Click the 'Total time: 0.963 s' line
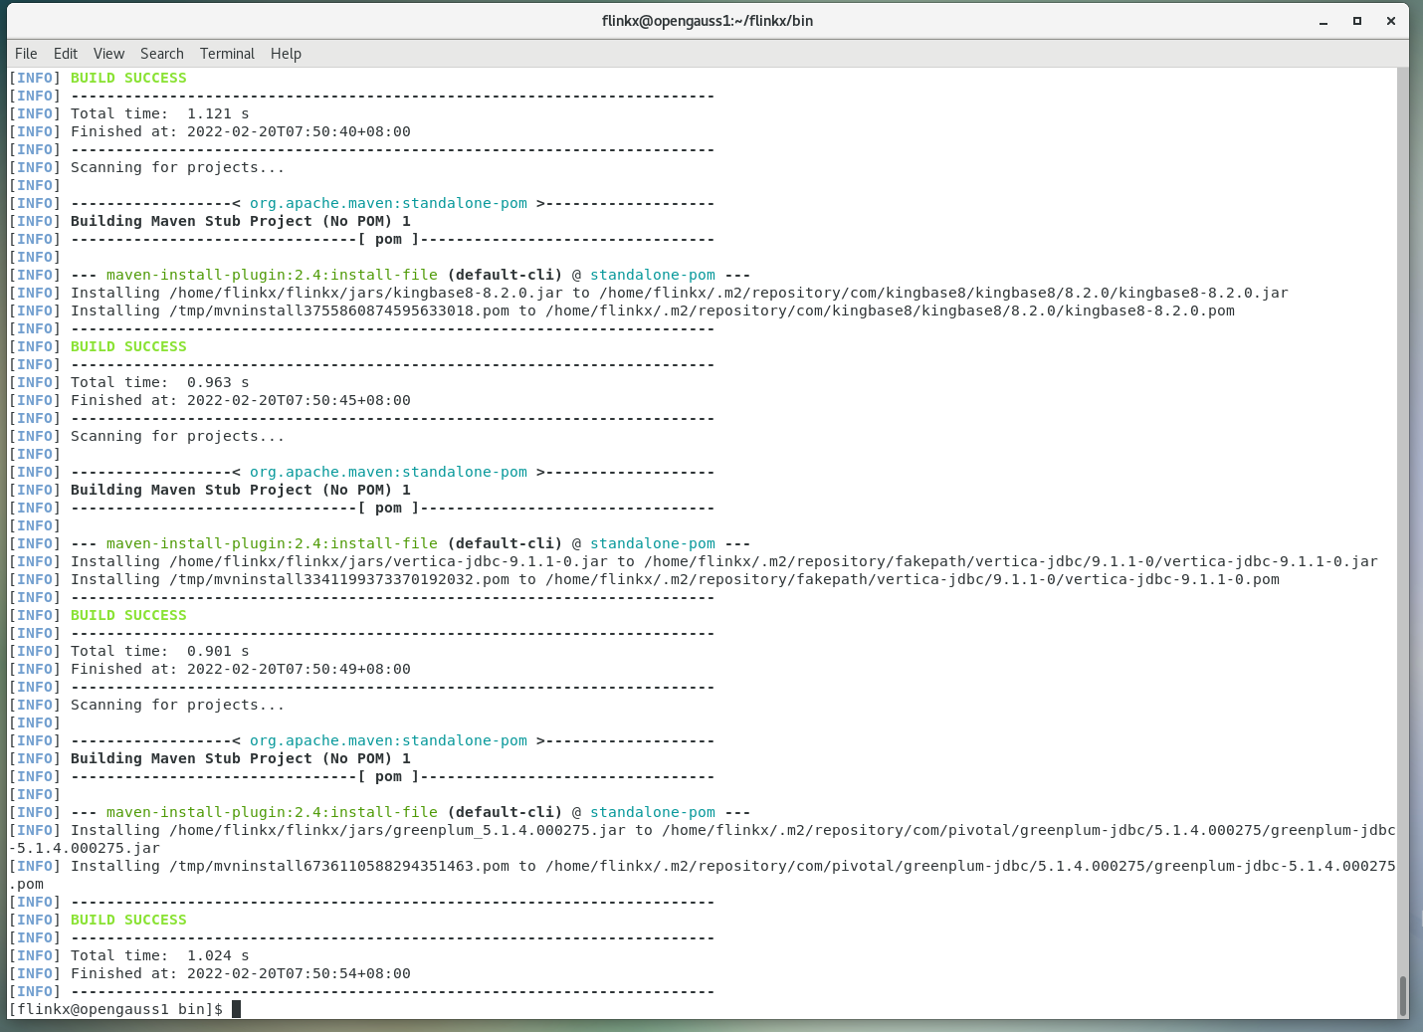The width and height of the screenshot is (1423, 1032). click(x=159, y=383)
